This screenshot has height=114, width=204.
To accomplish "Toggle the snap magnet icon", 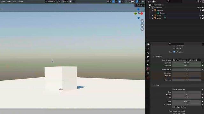I will click(x=63, y=2).
